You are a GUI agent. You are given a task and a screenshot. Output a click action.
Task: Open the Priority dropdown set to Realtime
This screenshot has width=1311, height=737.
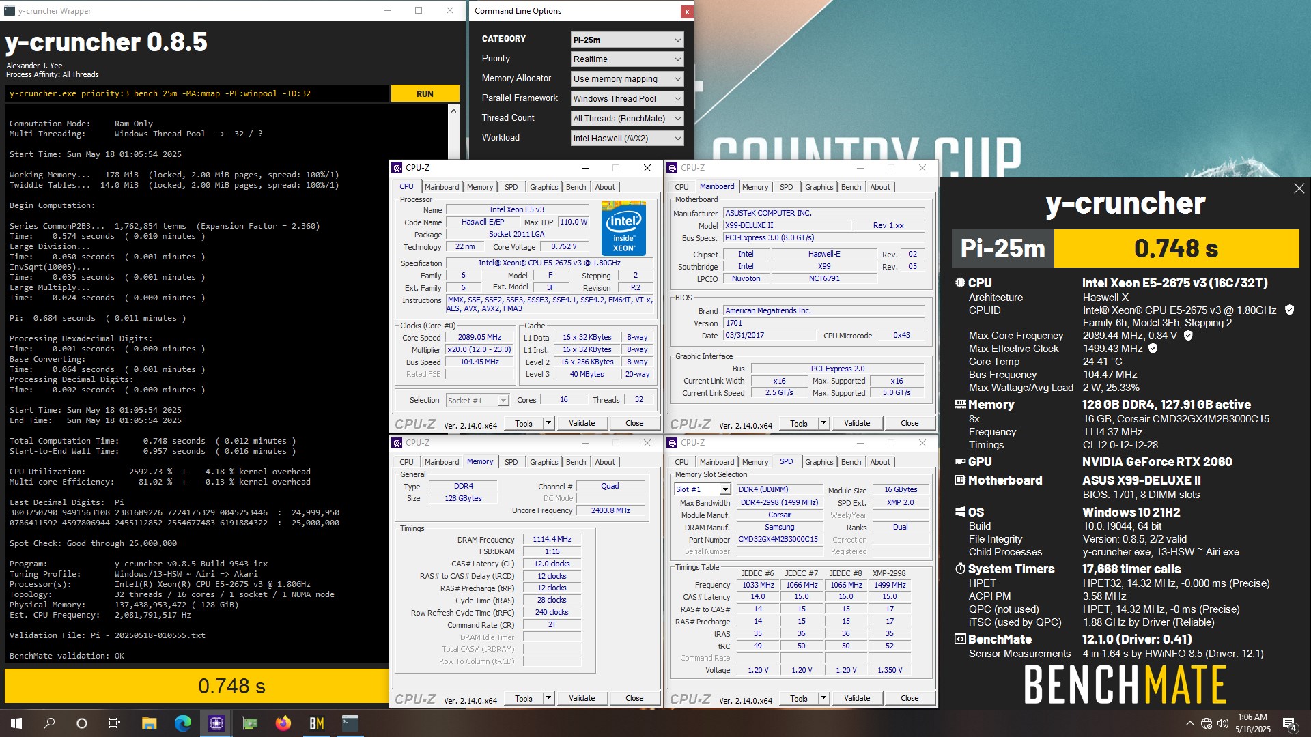coord(627,59)
